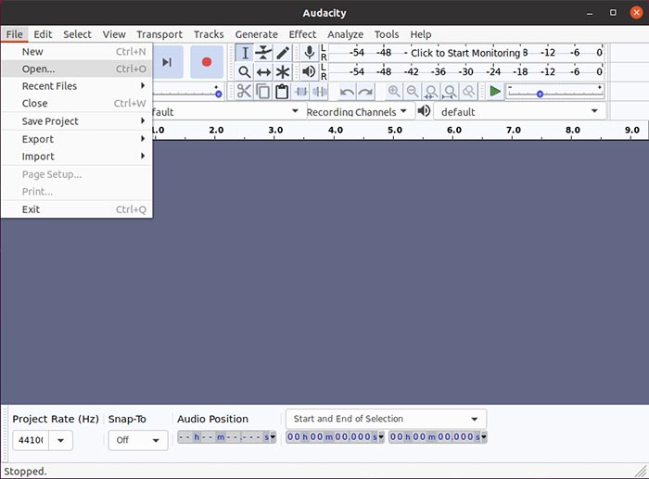Click the Fit Project to Width icon
This screenshot has width=649, height=479.
[450, 92]
